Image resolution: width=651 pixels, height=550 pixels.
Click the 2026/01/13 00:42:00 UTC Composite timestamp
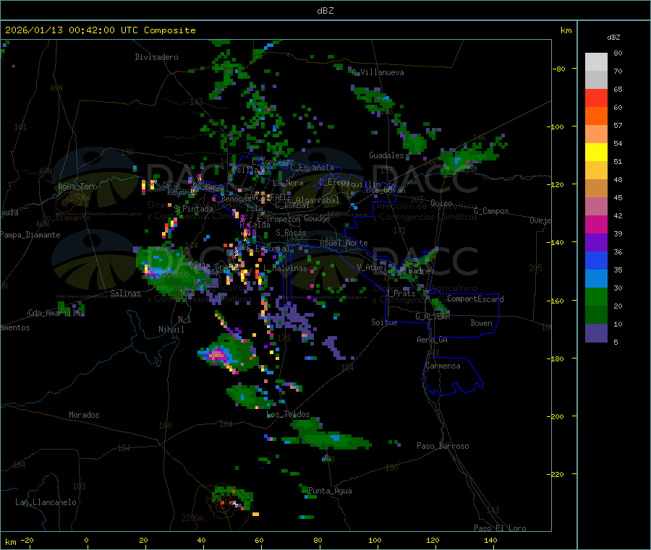point(100,30)
